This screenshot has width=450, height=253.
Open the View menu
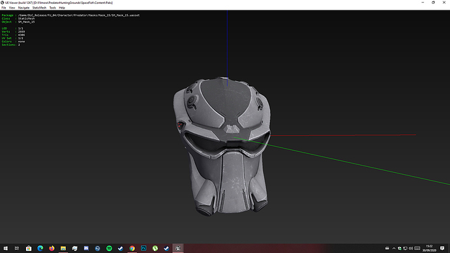click(12, 8)
